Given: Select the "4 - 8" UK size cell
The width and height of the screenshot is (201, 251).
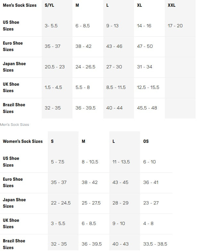Looking at the screenshot, I should tap(148, 223).
